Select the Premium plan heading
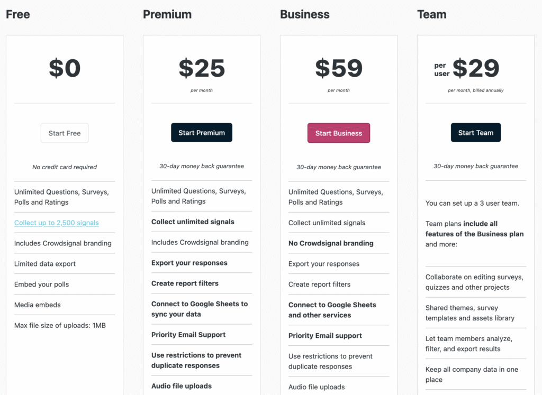The image size is (542, 395). 167,14
